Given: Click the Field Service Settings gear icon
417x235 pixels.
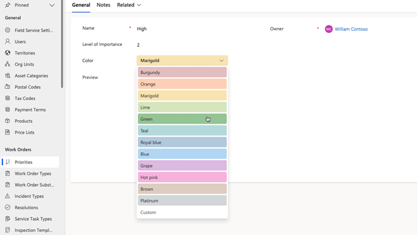Looking at the screenshot, I should click(7, 30).
